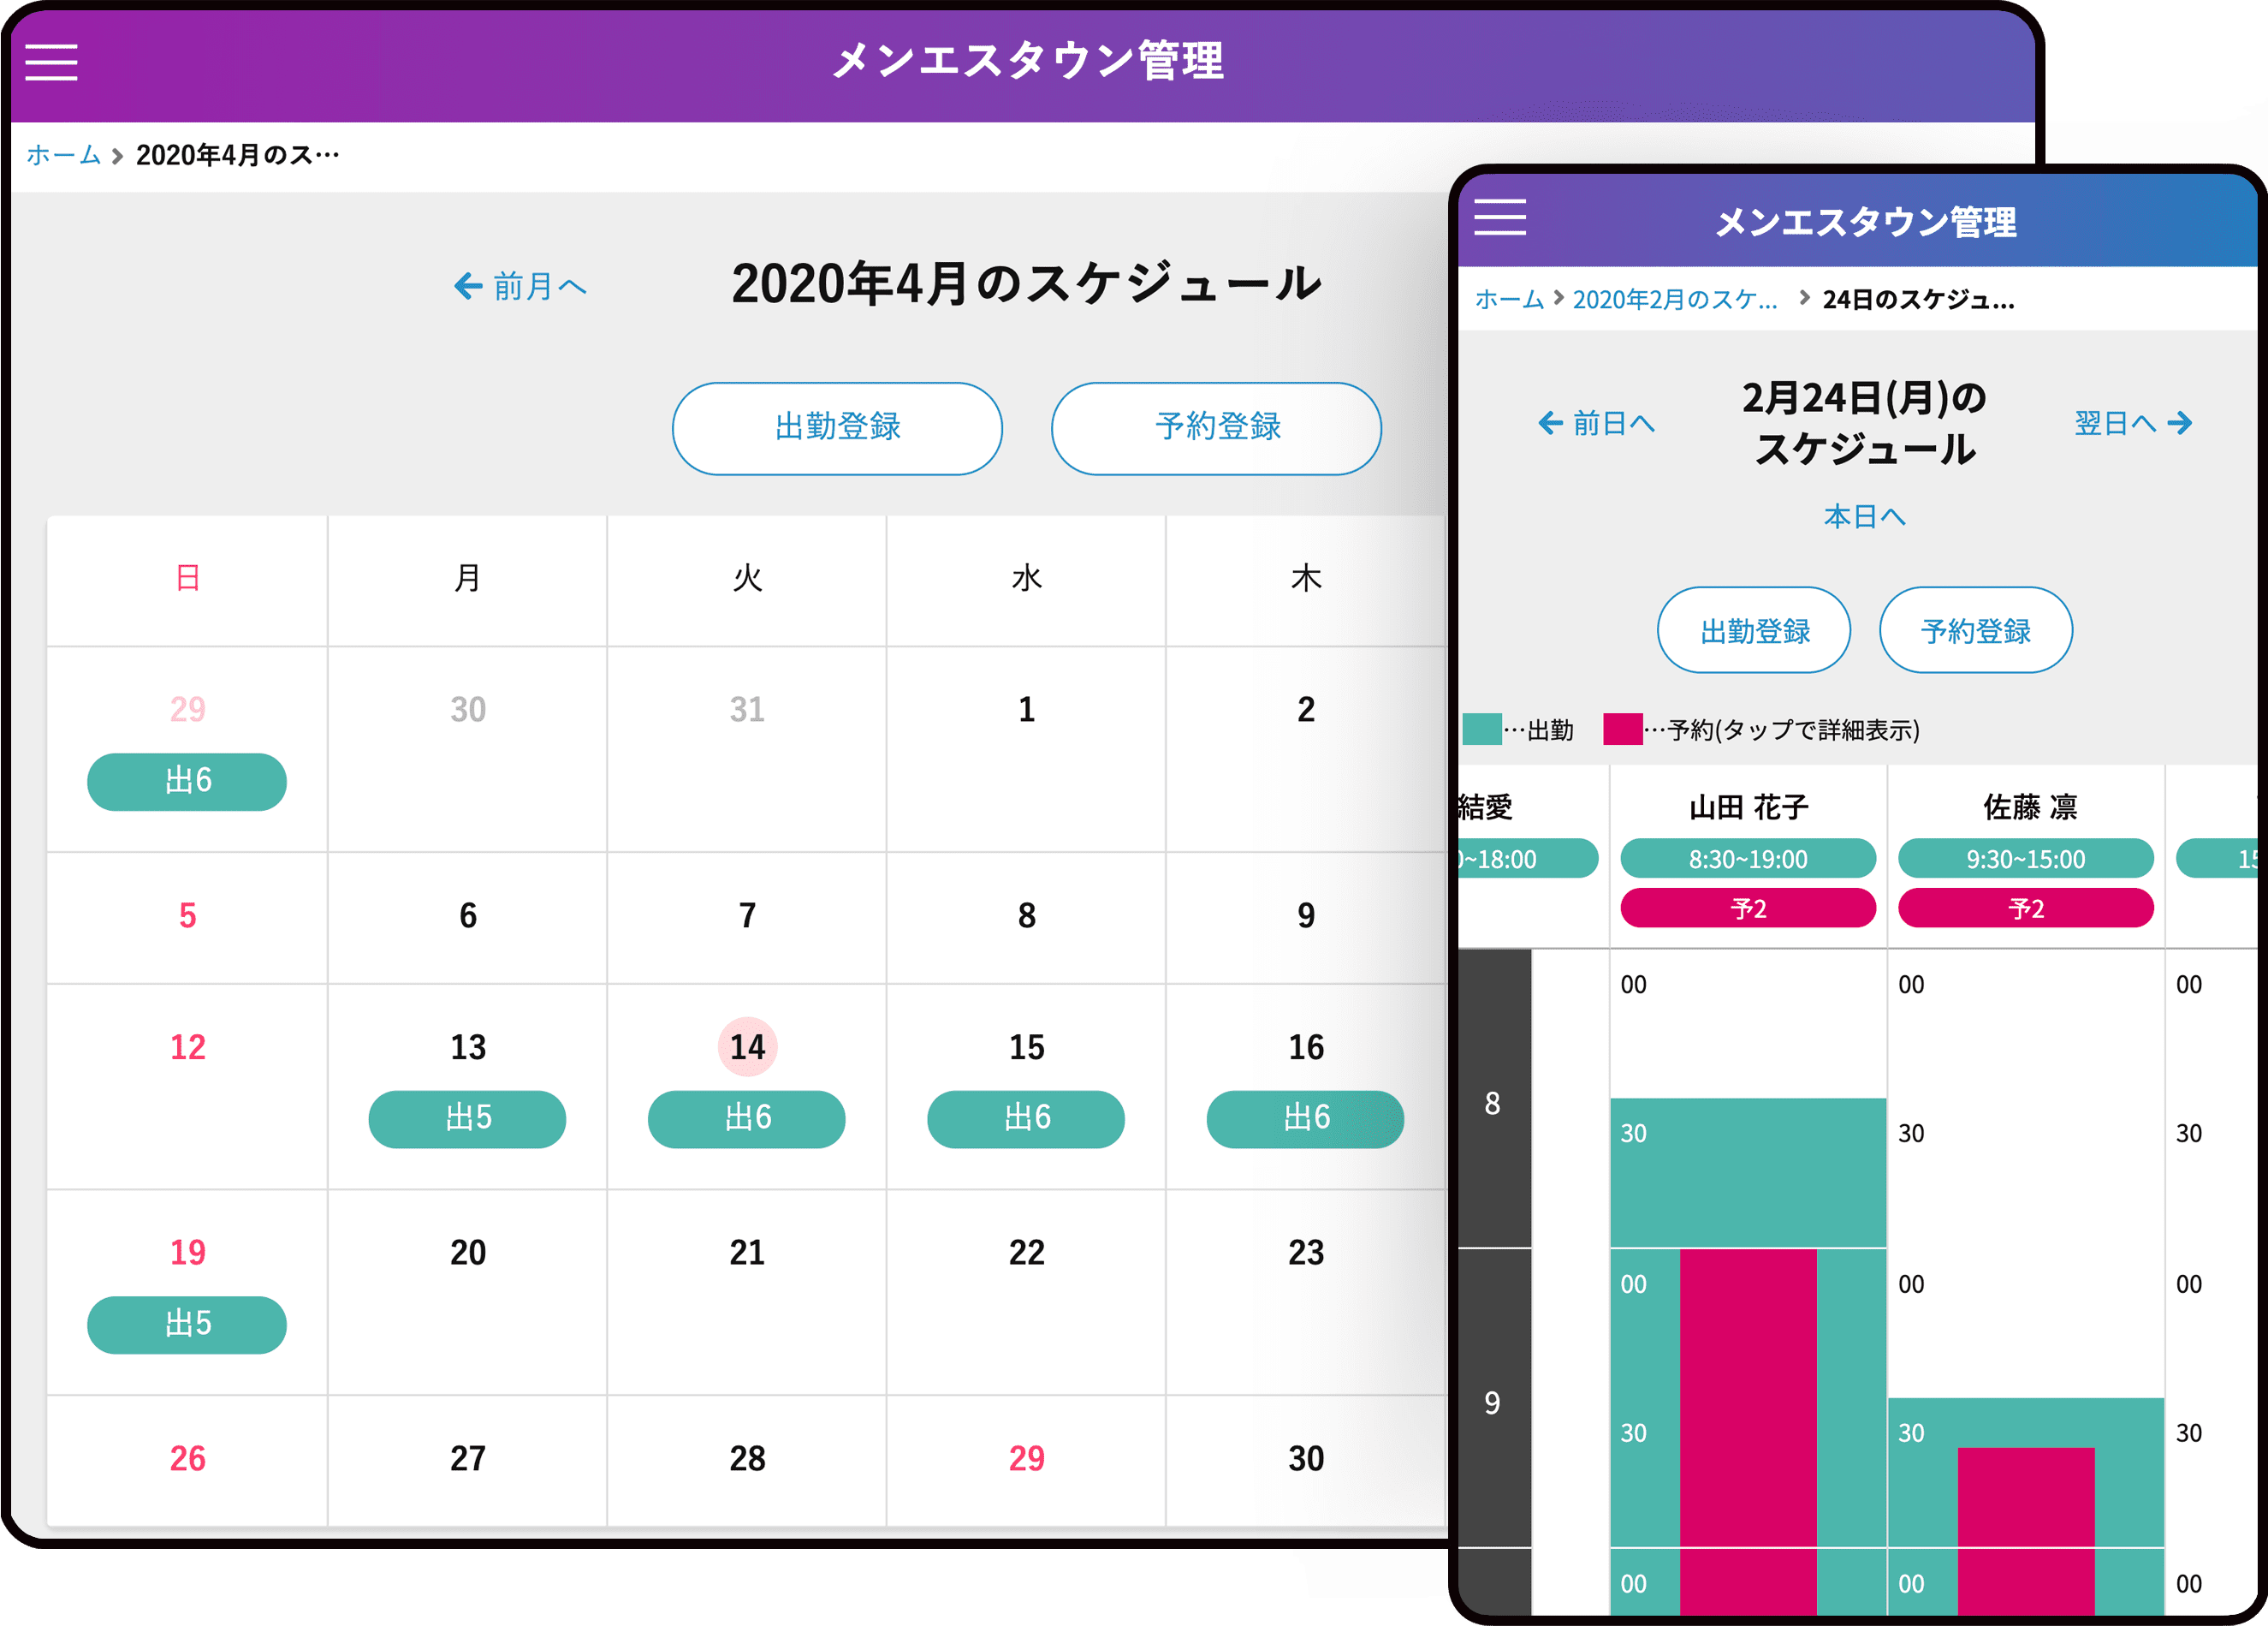Click ホーム breadcrumb in daily schedule window

(x=1510, y=299)
